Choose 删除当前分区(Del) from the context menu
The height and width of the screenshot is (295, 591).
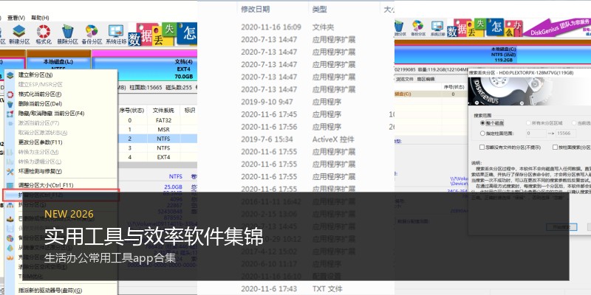pos(40,104)
